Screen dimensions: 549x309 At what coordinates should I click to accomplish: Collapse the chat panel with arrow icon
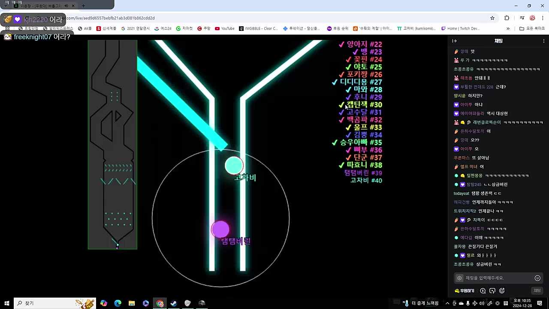coord(455,41)
